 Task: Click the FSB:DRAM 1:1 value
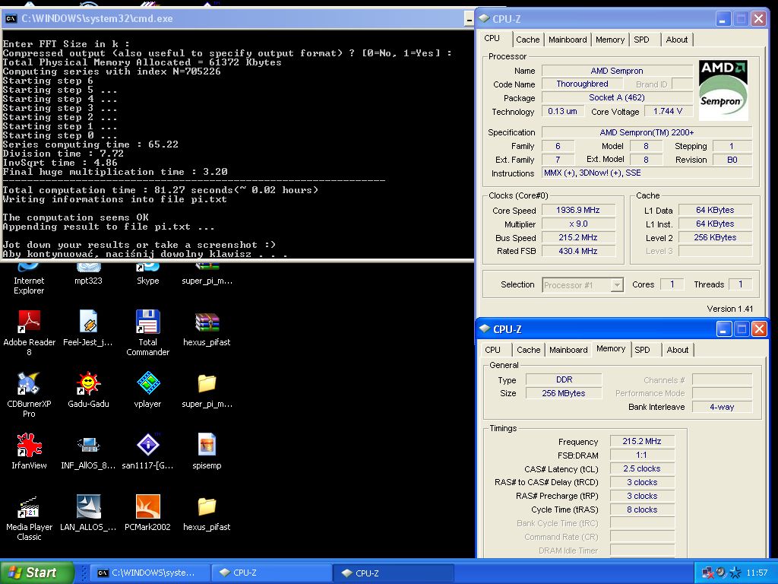point(641,455)
